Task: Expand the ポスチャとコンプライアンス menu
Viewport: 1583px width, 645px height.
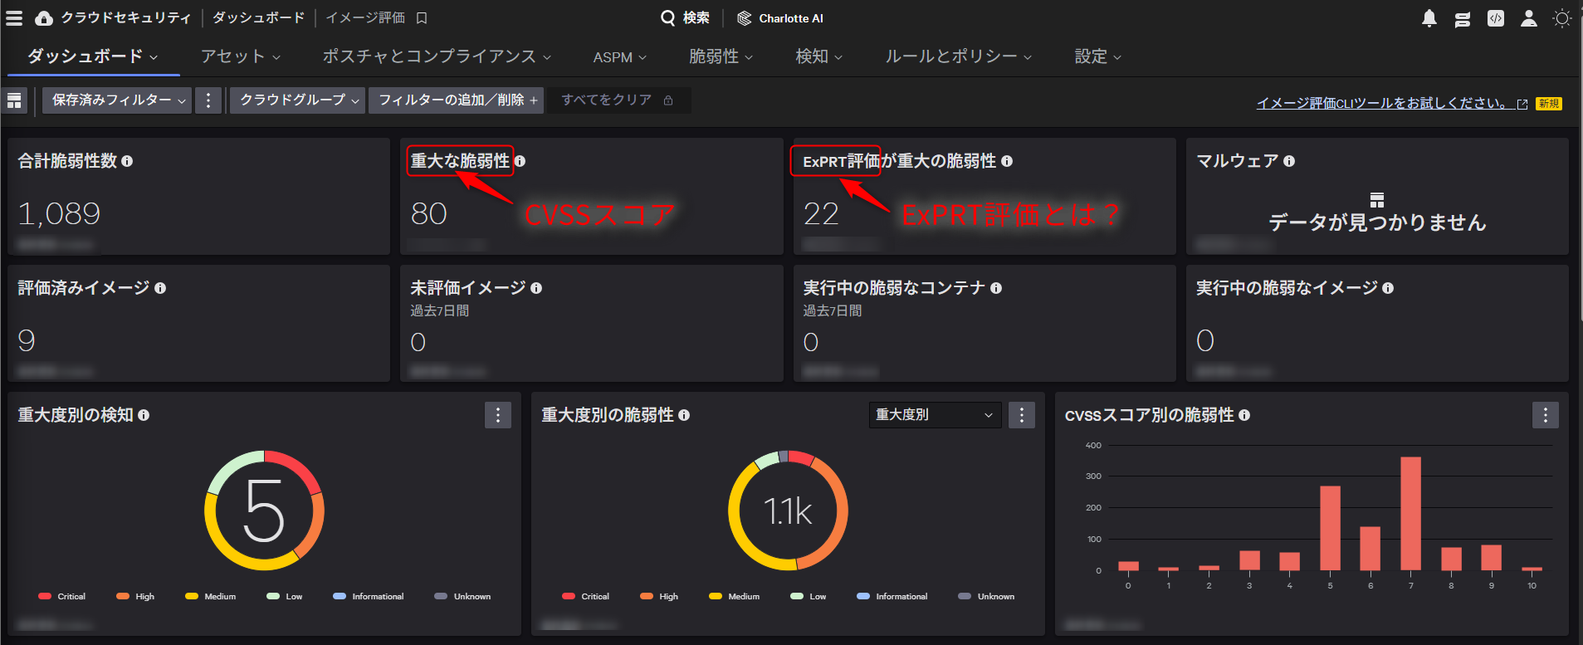Action: pos(437,56)
